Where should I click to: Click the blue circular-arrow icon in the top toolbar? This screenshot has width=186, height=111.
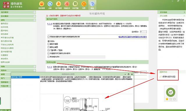pos(50,4)
